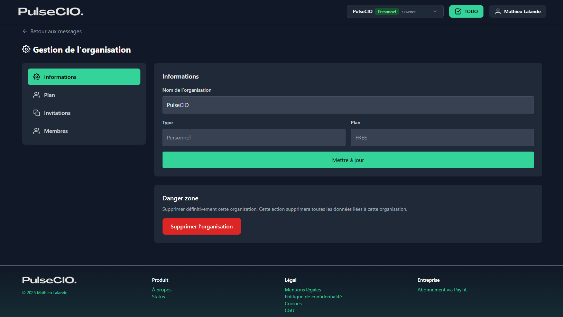This screenshot has height=317, width=563.
Task: Click the Type field showing Personnel
Action: pos(253,137)
